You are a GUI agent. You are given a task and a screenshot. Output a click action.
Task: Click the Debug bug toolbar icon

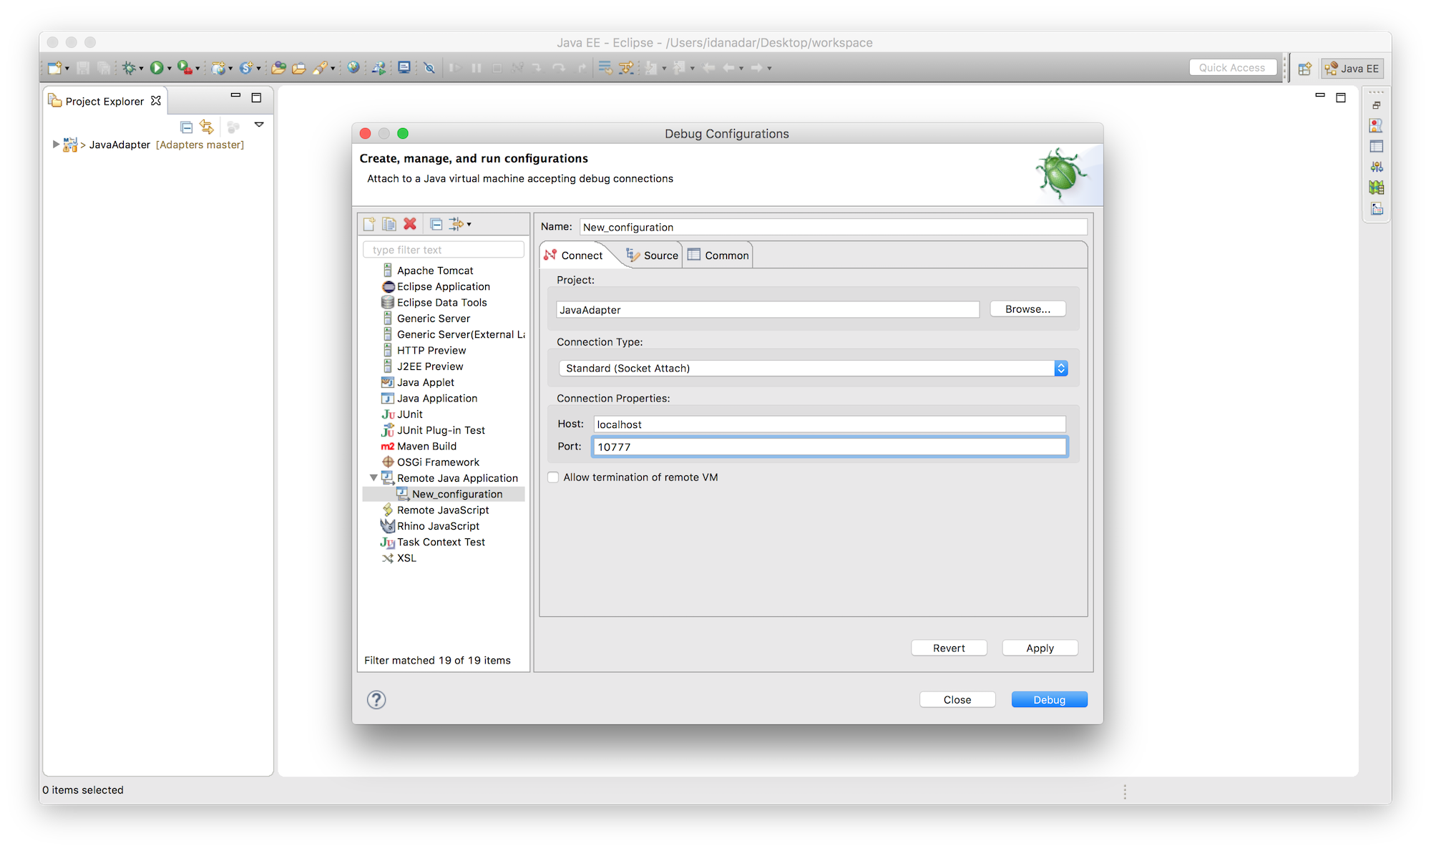129,68
